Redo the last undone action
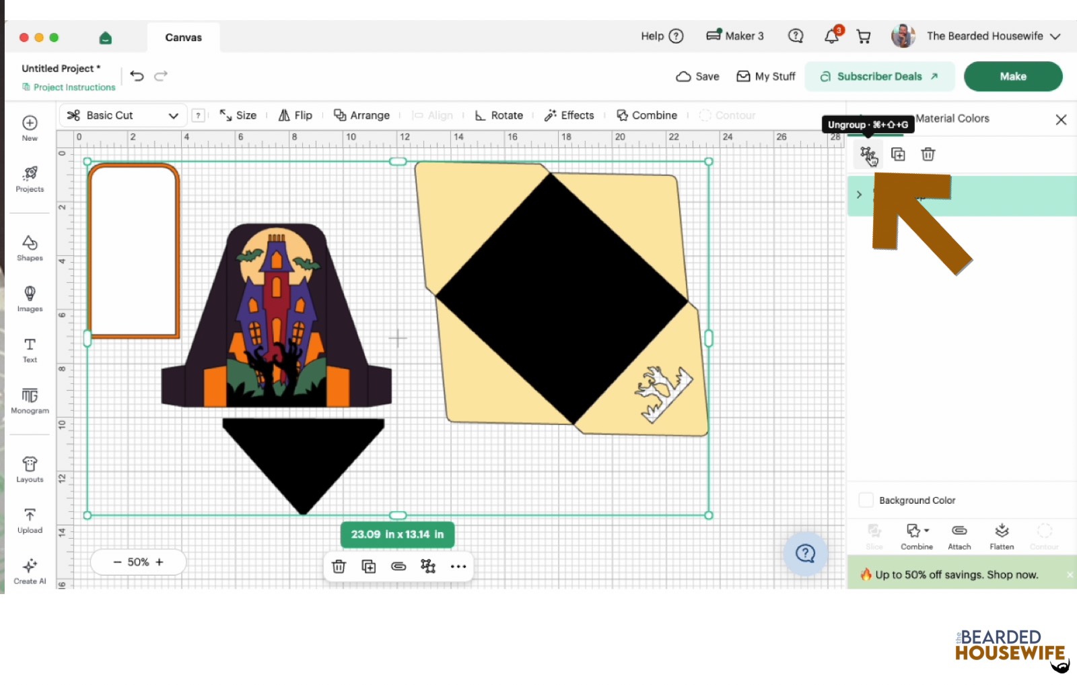 pos(161,76)
